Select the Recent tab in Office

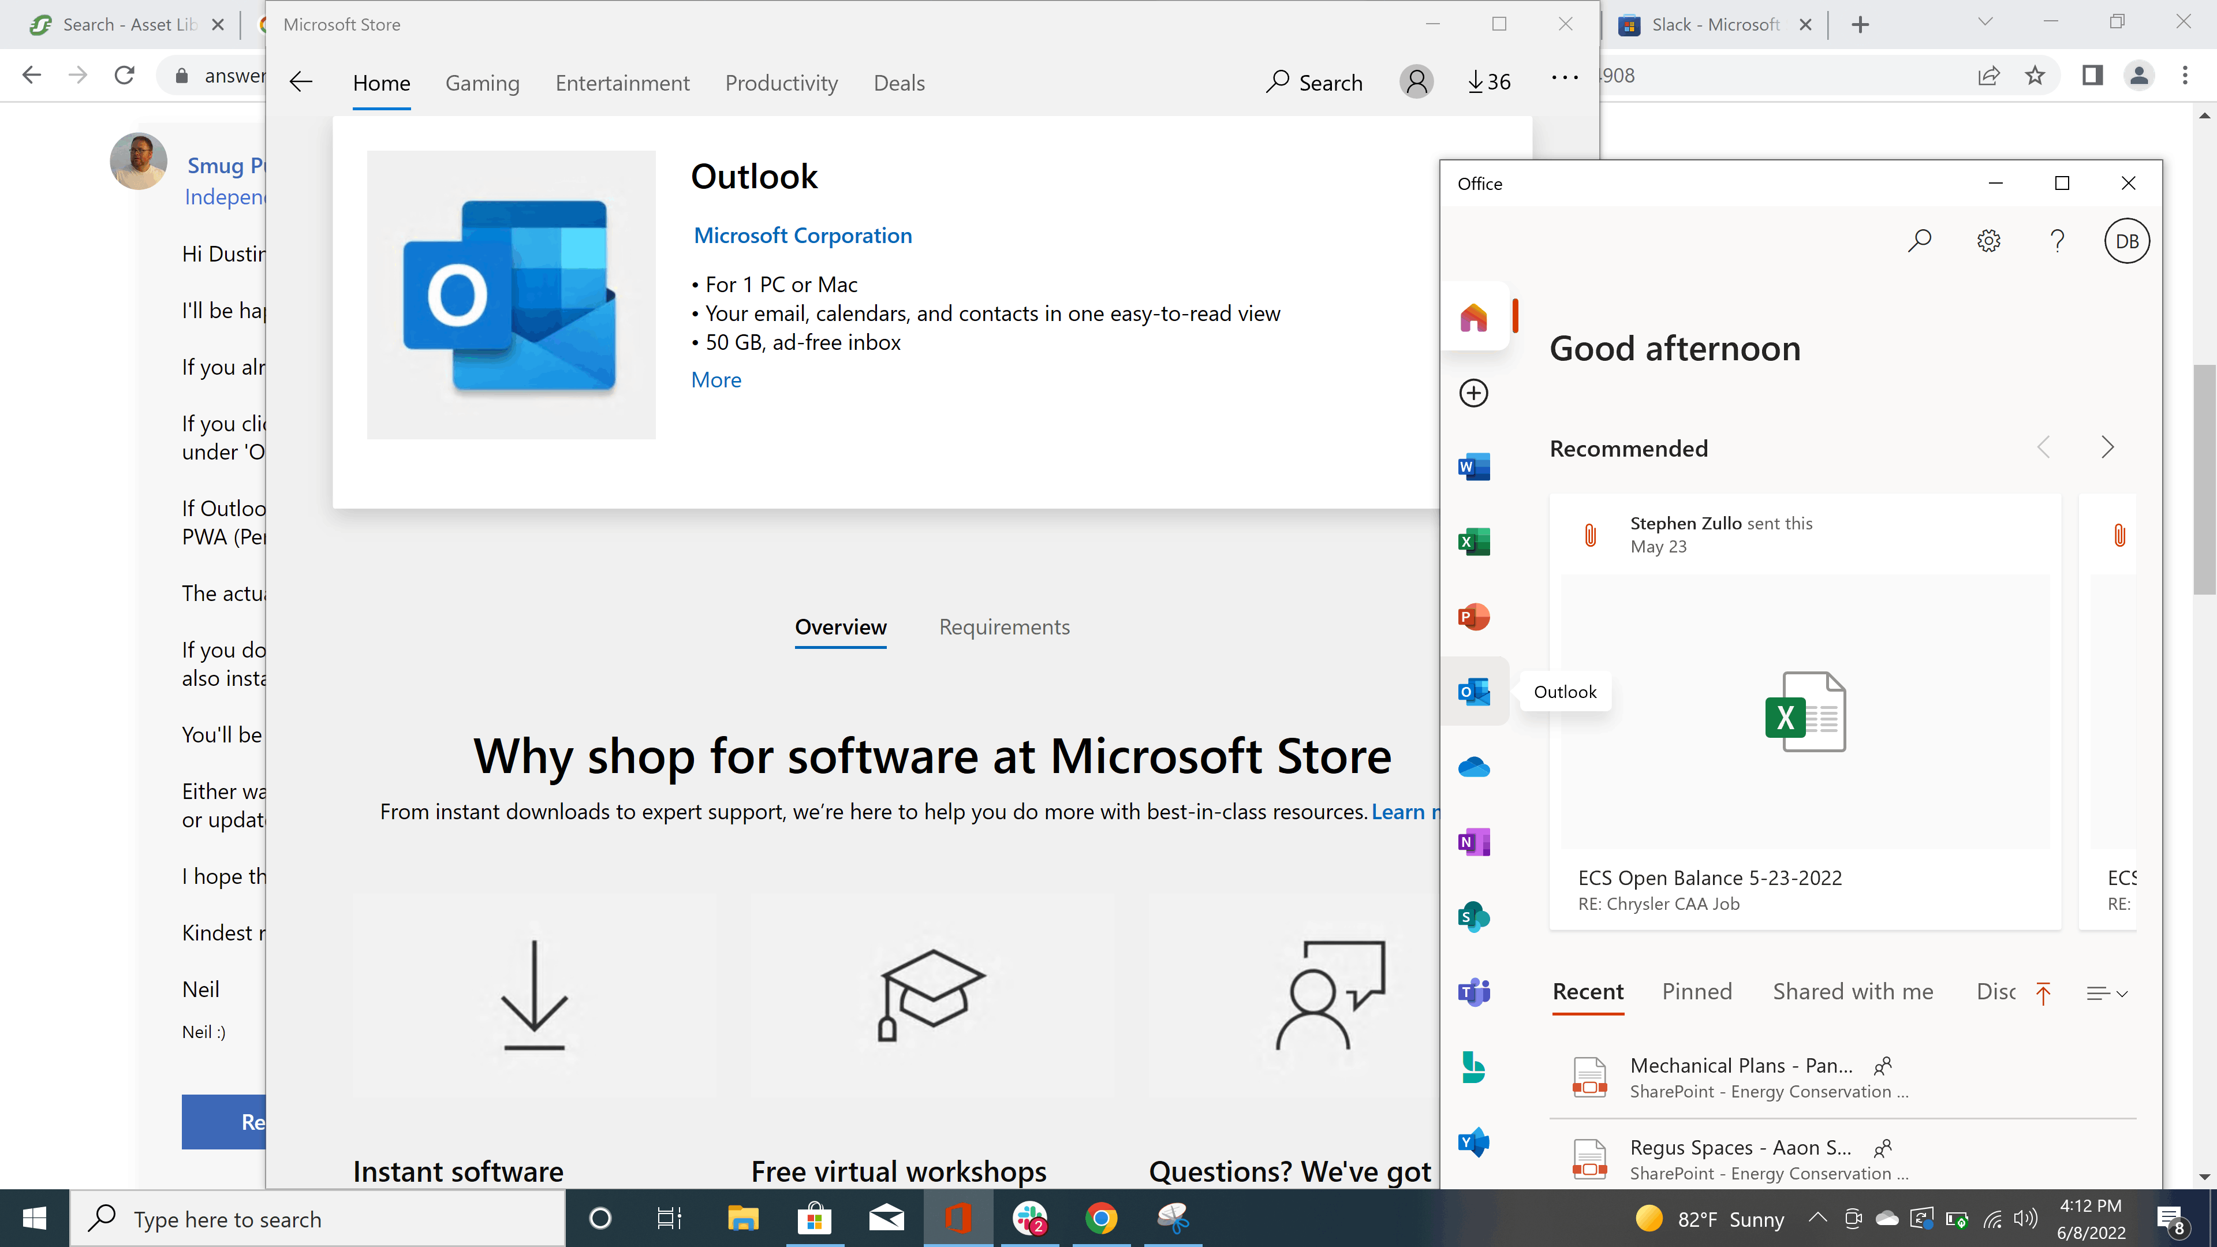pos(1588,991)
